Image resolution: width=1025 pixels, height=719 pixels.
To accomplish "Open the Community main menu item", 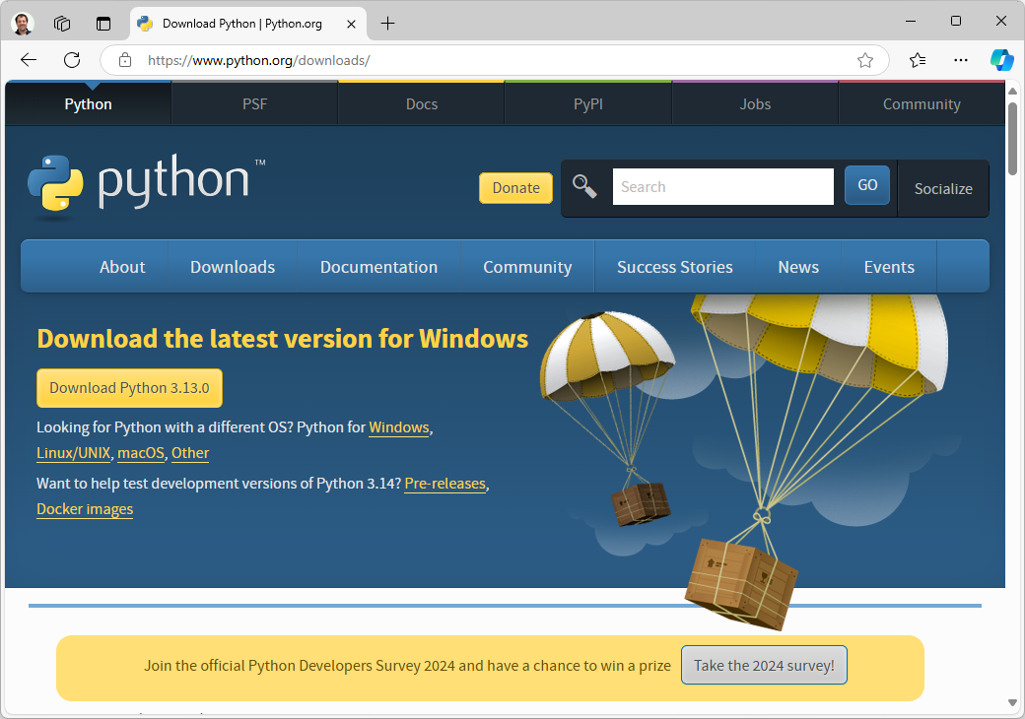I will tap(527, 267).
